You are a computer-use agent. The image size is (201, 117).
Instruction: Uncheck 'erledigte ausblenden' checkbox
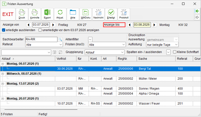tap(3, 30)
